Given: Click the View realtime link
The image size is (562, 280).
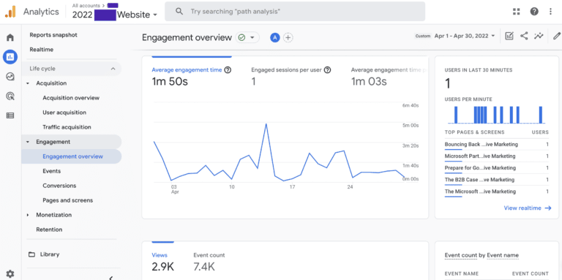Looking at the screenshot, I should tap(528, 208).
